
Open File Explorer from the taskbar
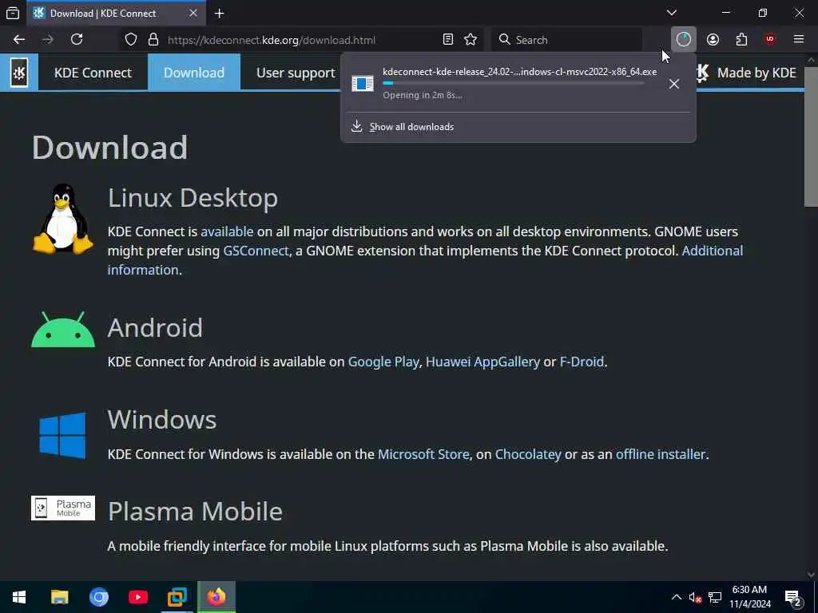click(59, 597)
